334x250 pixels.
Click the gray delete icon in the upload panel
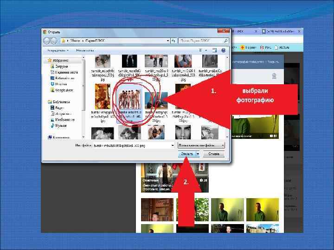pyautogui.click(x=274, y=76)
